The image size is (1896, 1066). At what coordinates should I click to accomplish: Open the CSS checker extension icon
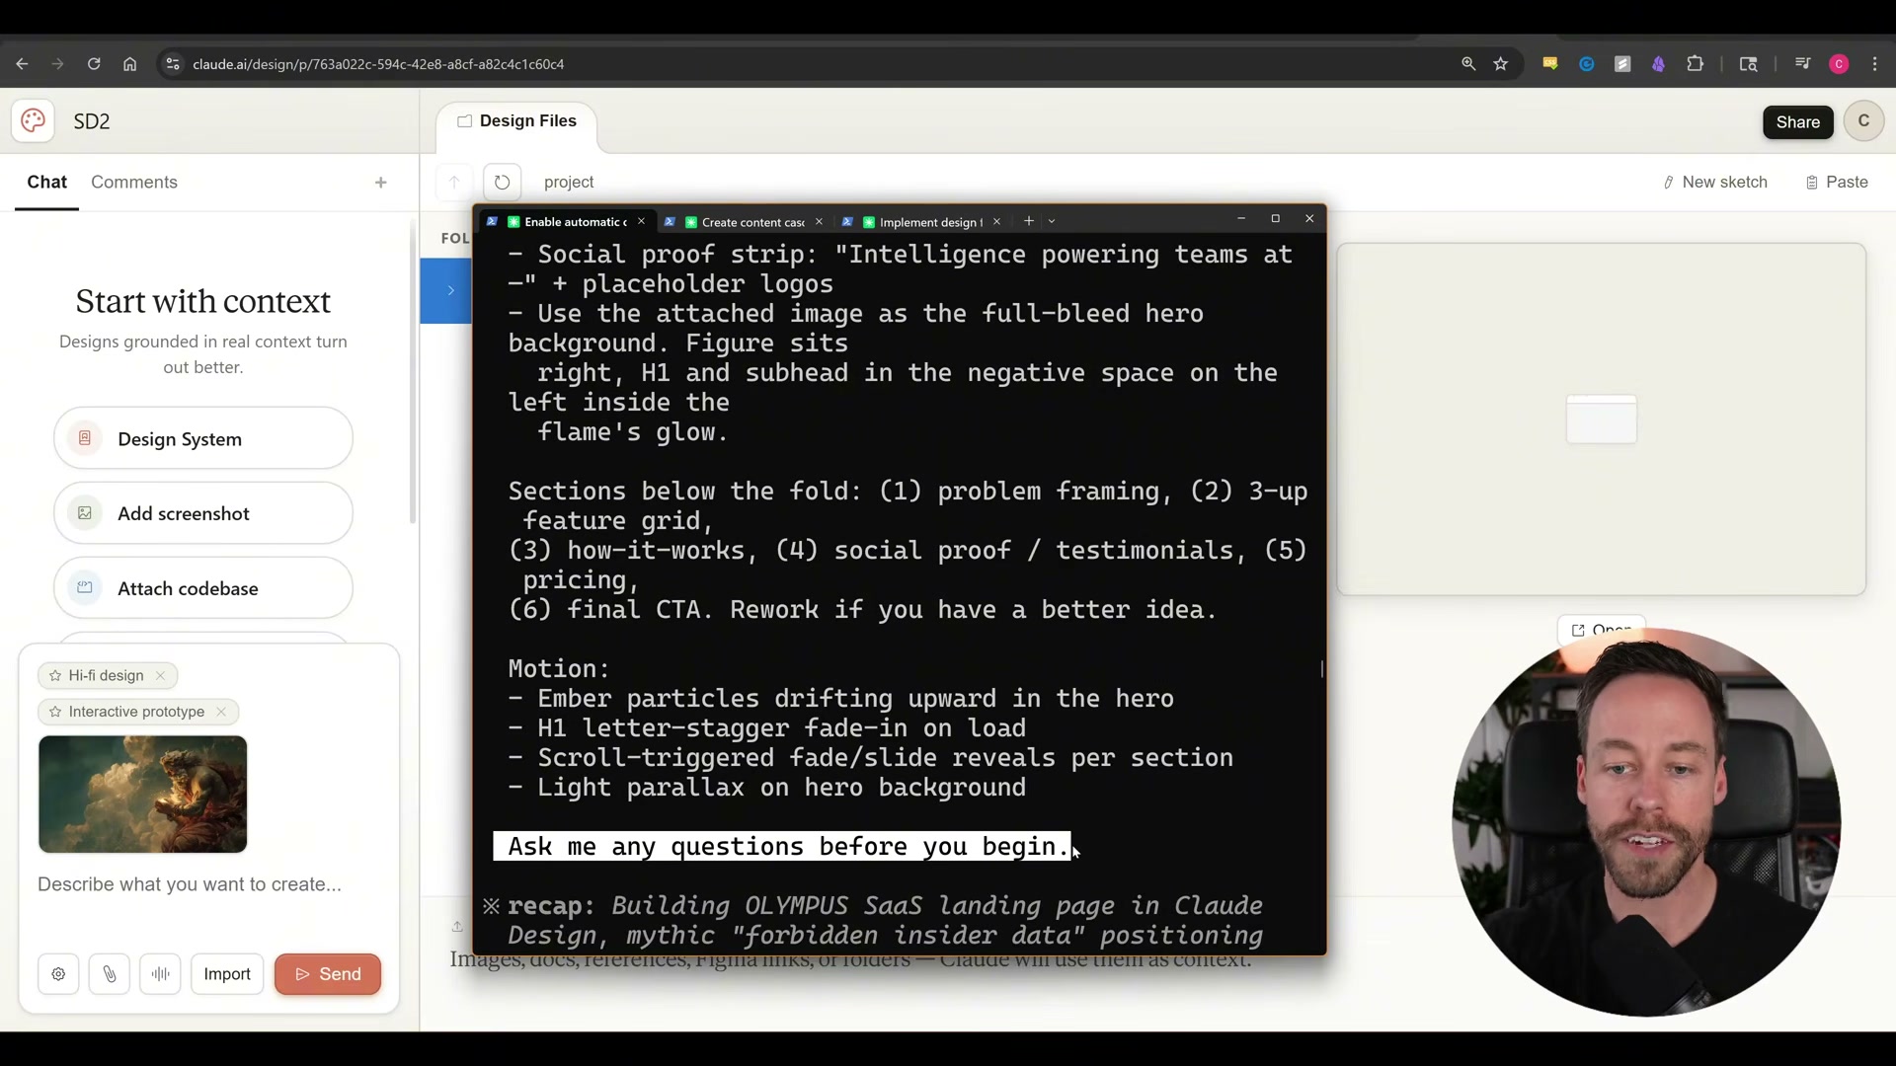pyautogui.click(x=1550, y=64)
